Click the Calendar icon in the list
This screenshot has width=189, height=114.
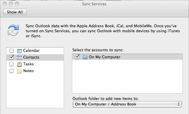(19, 51)
